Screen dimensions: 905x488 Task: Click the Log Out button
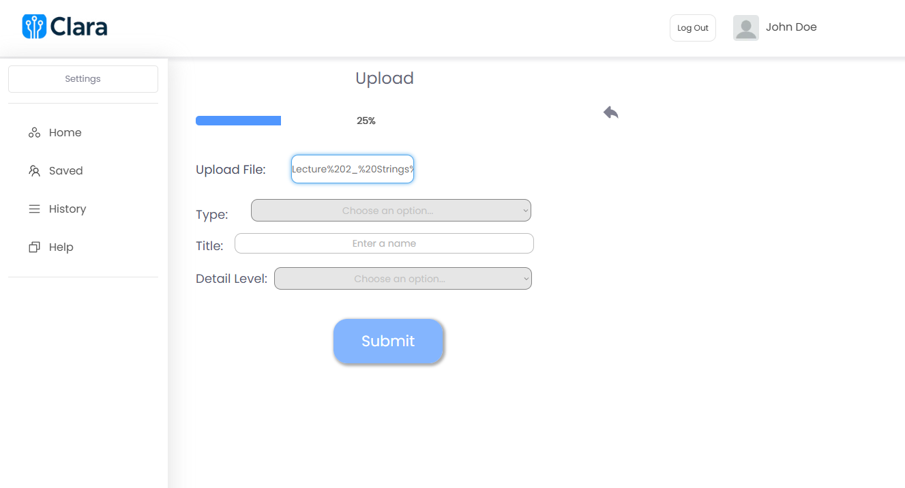pos(693,28)
